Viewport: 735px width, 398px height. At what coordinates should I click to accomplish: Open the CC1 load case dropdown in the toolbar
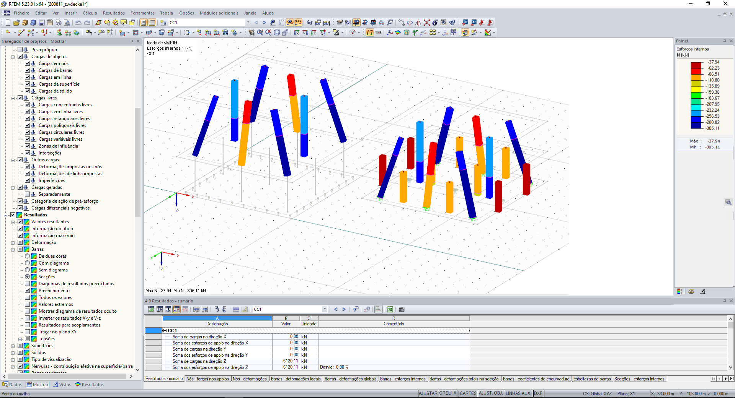(248, 23)
